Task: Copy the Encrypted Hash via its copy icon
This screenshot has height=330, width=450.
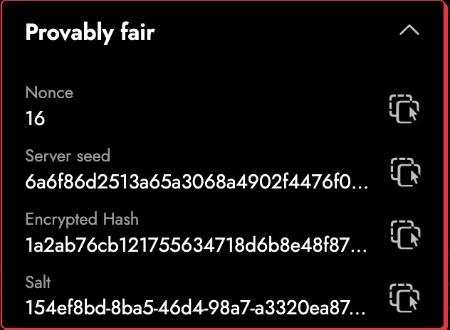Action: [x=405, y=235]
